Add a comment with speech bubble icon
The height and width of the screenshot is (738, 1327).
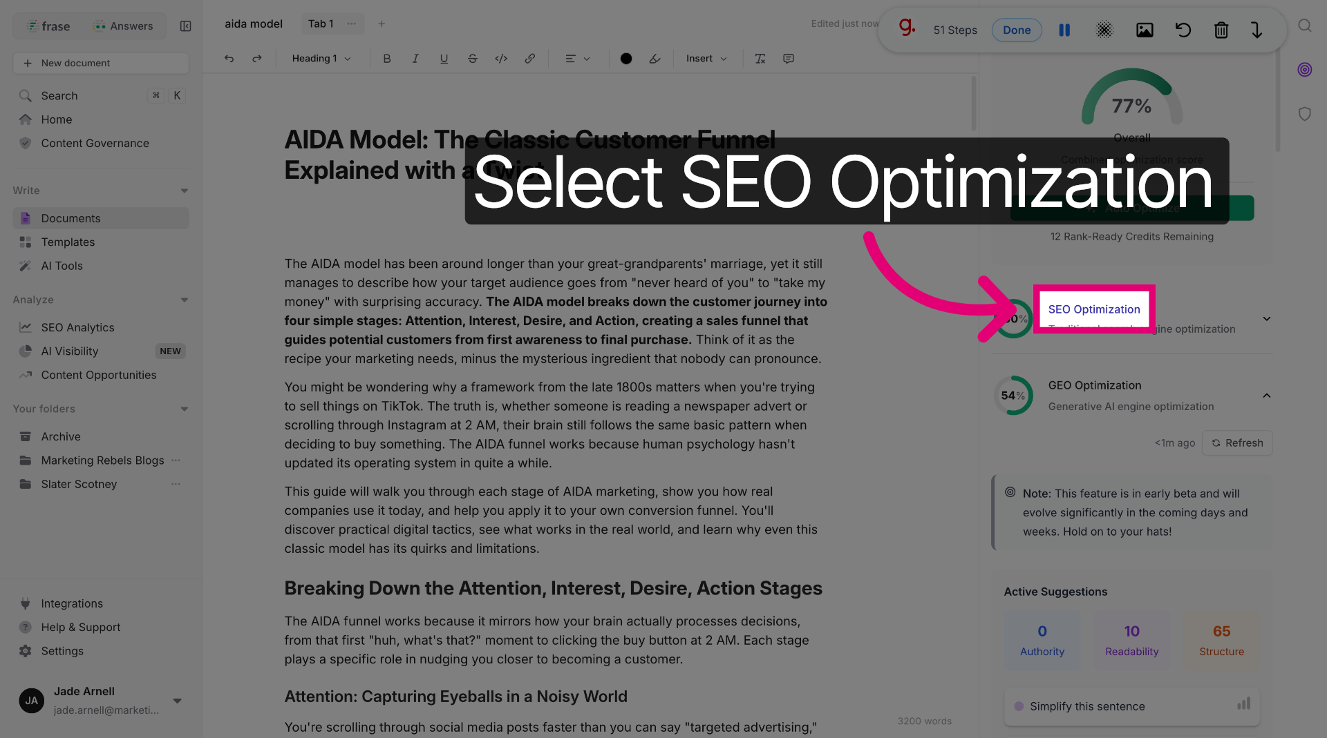[789, 59]
